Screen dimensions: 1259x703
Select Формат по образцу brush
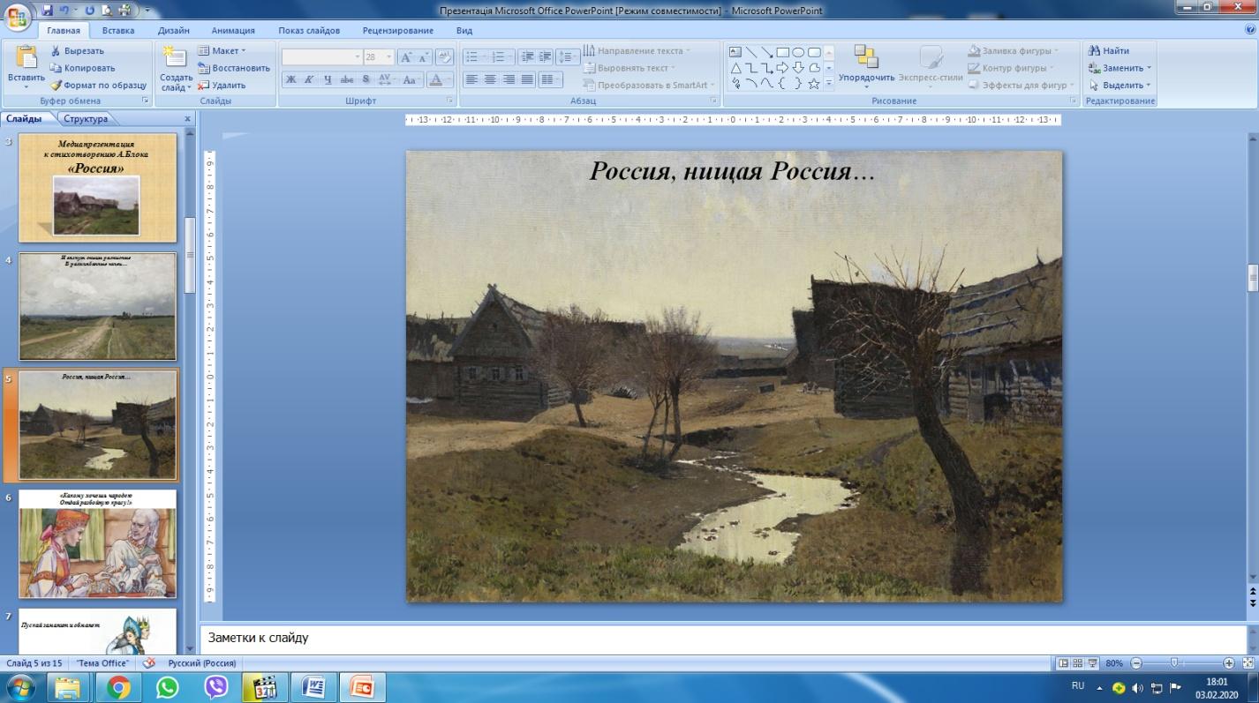[x=98, y=86]
